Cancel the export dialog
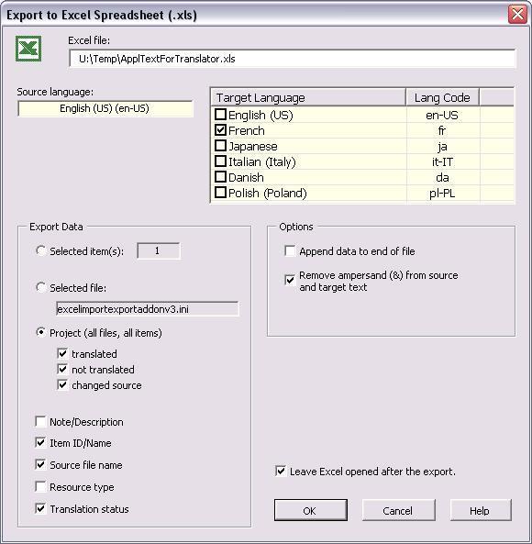Viewport: 532px width, 544px height. (x=398, y=510)
